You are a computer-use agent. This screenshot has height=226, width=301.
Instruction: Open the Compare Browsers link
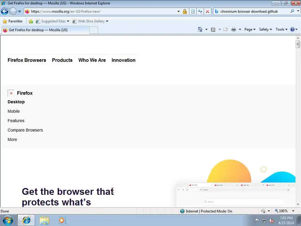click(x=25, y=130)
